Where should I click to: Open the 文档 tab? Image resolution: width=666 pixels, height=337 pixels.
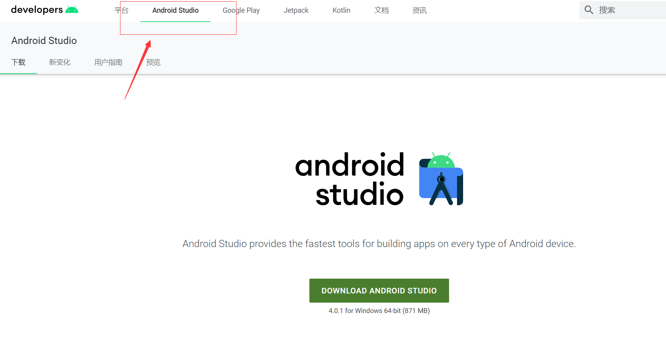[x=381, y=10]
